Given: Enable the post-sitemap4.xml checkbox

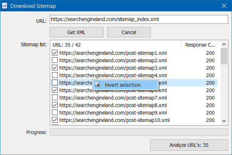Looking at the screenshot, I should coord(55,75).
